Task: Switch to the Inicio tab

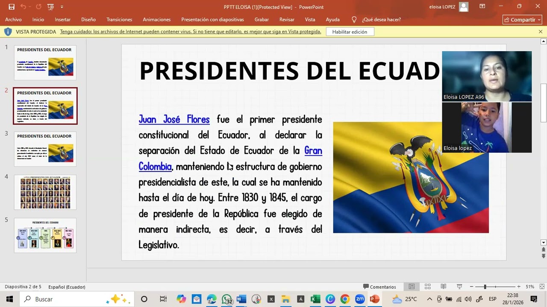Action: (38, 20)
